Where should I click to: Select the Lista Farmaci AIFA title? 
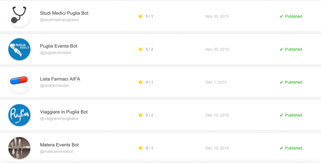pos(60,79)
